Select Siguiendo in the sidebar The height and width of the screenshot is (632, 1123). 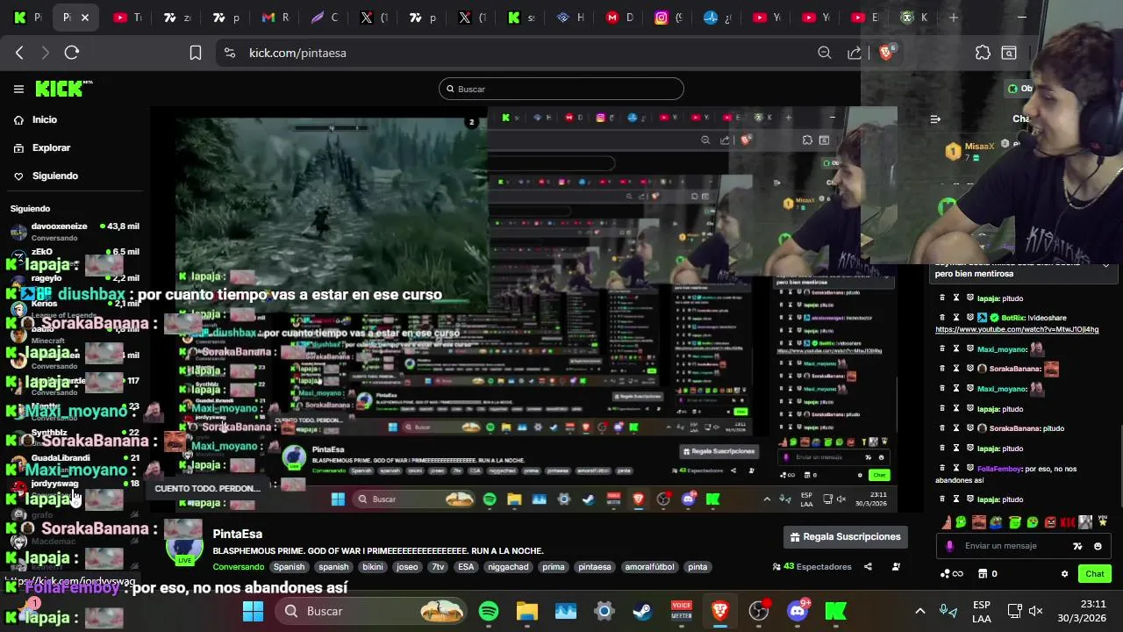(x=54, y=176)
